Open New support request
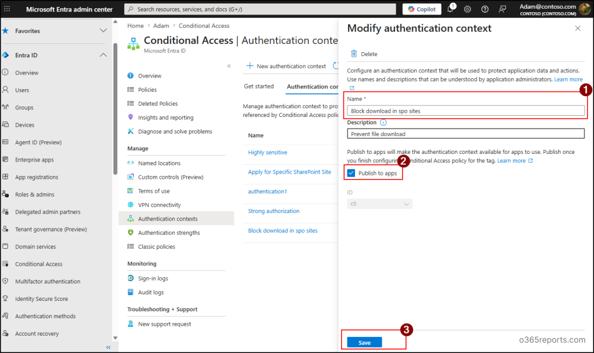 (x=164, y=324)
